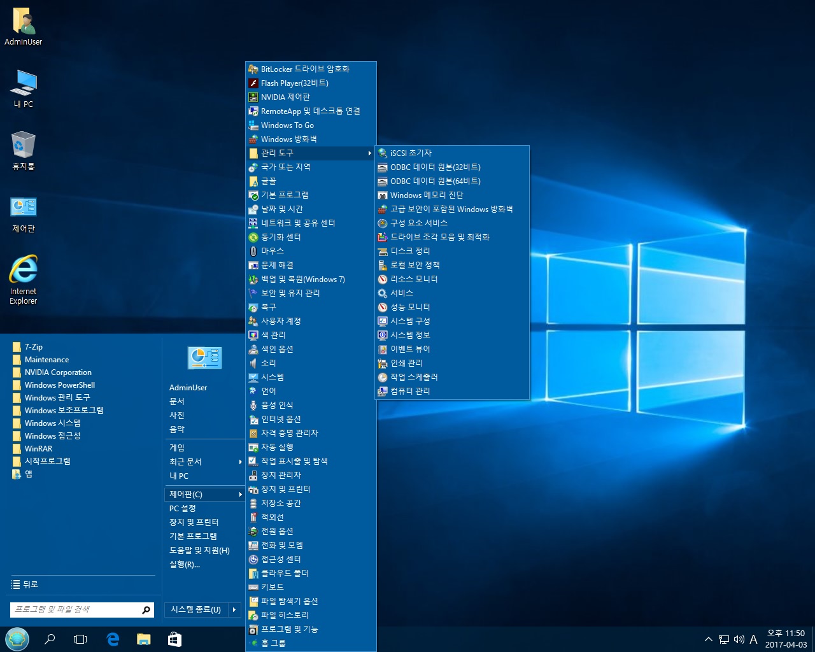
Task: Open iSCSI 초기자 tool
Action: click(x=453, y=153)
